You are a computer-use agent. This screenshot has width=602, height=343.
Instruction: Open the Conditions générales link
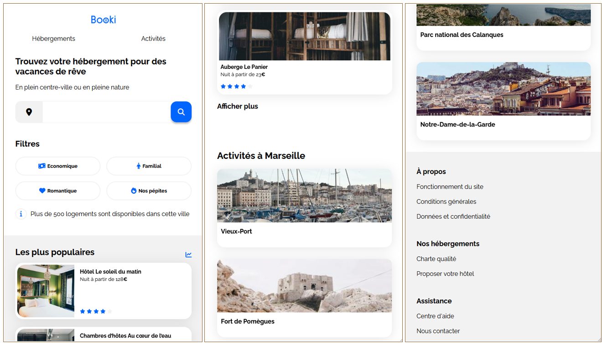[x=446, y=201]
